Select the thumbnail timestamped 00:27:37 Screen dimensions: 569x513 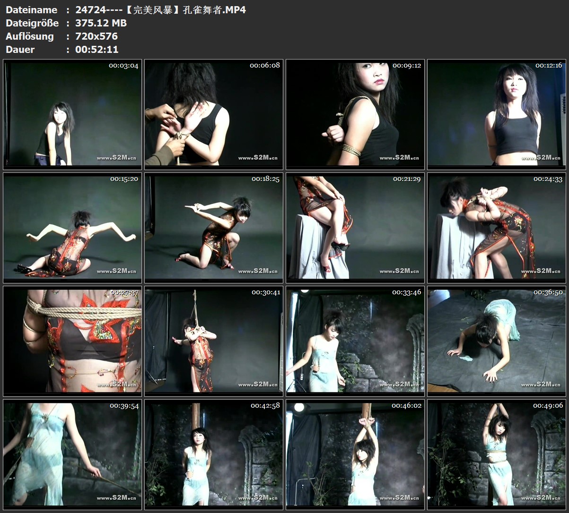point(72,341)
